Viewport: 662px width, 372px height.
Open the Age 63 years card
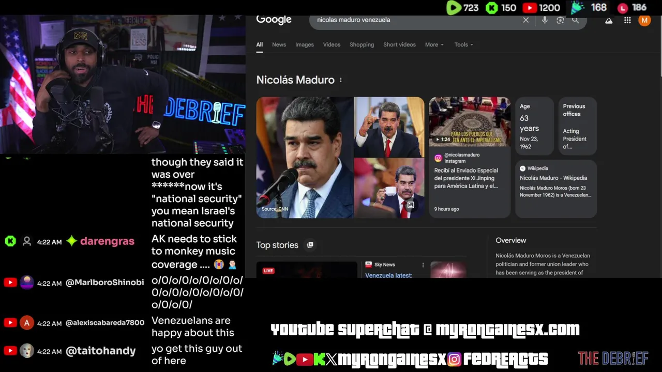tap(534, 126)
